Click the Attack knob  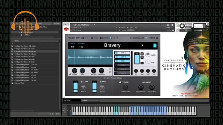[94, 70]
